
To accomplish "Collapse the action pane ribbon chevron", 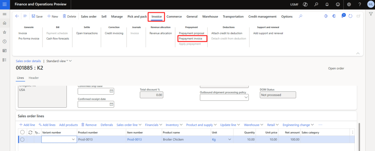I will click(358, 53).
